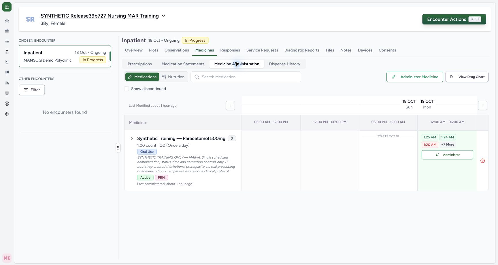Open the calendar icon in left sidebar
Viewport: 498px width, 265px height.
(x=7, y=31)
